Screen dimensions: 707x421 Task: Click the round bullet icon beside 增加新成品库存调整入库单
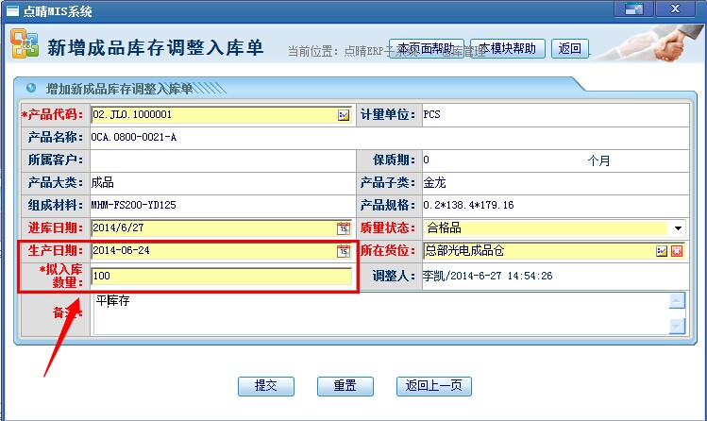pyautogui.click(x=31, y=89)
